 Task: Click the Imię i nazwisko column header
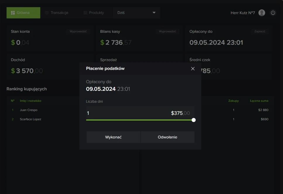click(x=30, y=101)
